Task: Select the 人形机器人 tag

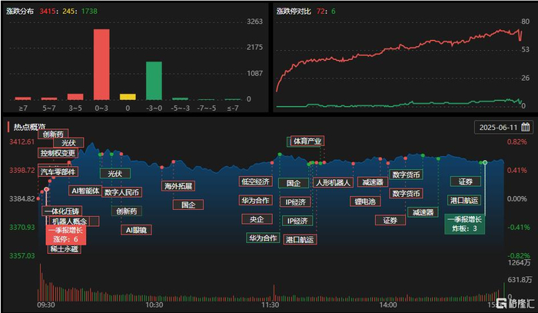Action: point(333,182)
